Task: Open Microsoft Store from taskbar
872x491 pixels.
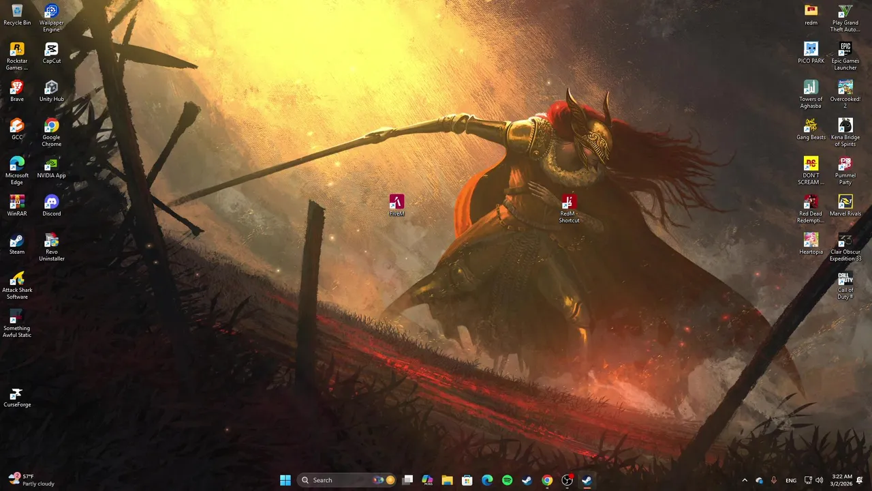Action: (467, 480)
